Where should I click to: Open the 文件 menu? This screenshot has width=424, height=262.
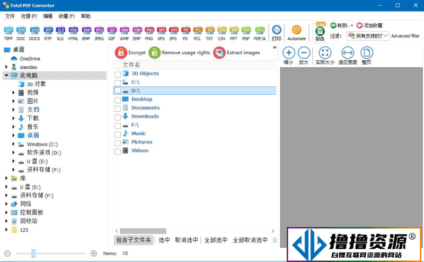[10, 16]
